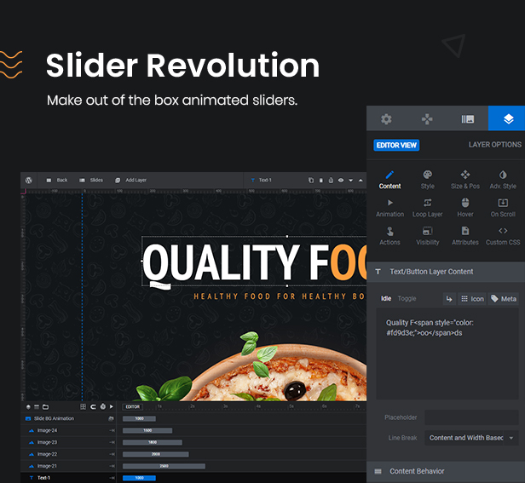Select the Image-24 layer row
Image resolution: width=525 pixels, height=483 pixels.
point(68,430)
